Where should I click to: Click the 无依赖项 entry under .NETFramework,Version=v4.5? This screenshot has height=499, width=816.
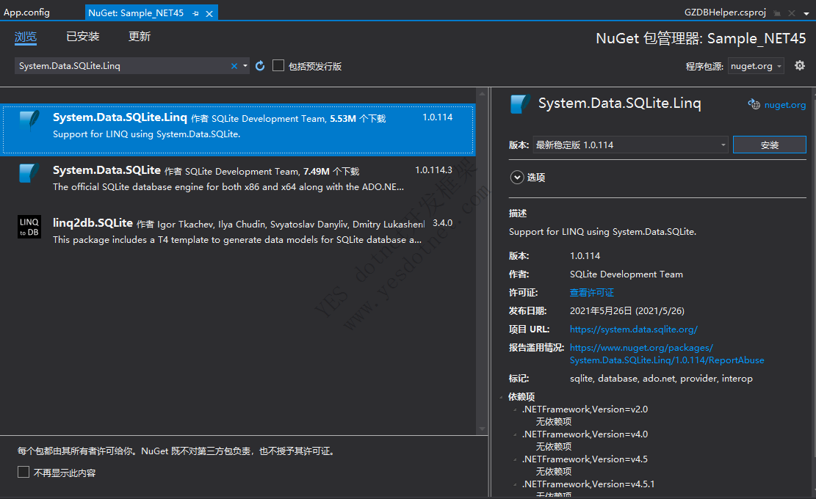[554, 471]
